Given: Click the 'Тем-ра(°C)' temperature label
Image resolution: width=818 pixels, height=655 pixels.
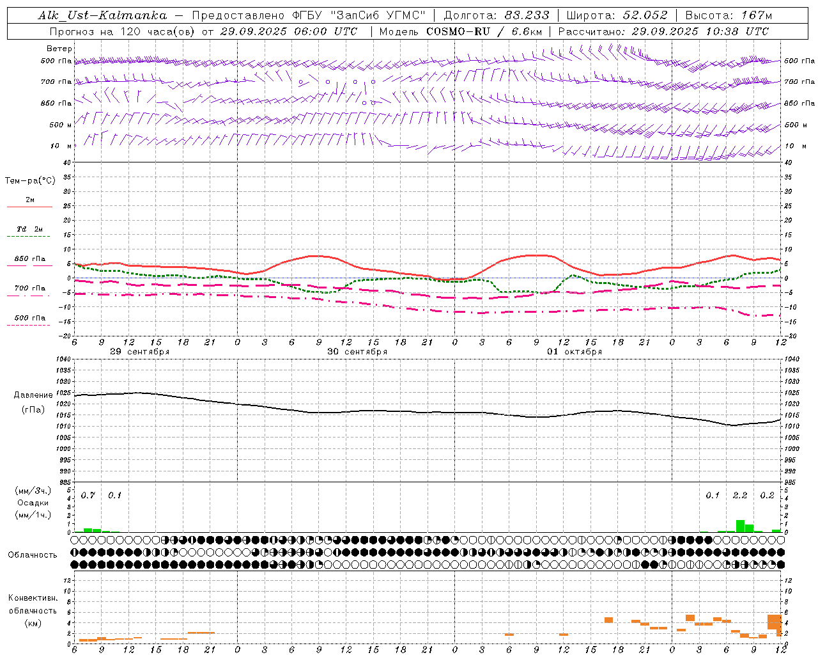Looking at the screenshot, I should click(x=30, y=180).
